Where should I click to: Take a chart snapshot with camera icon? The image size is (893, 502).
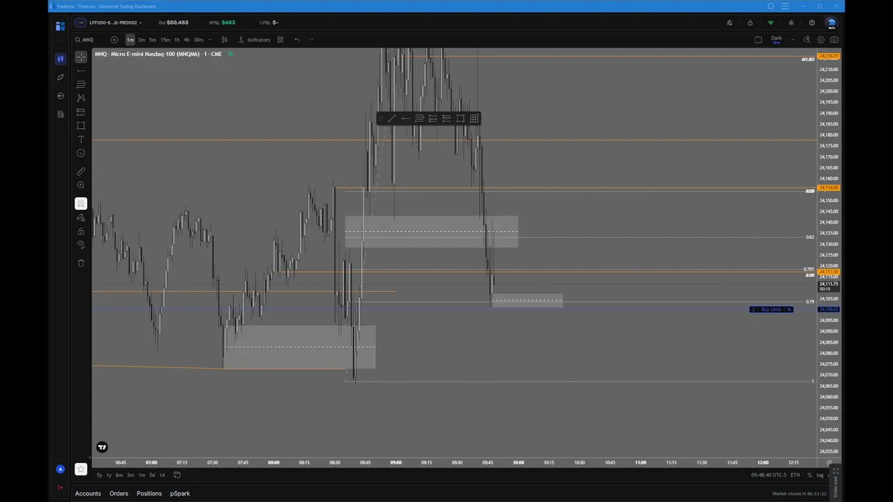point(834,40)
